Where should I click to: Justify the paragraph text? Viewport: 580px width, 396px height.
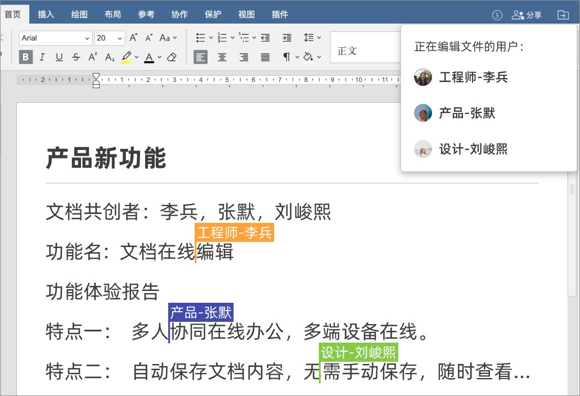point(265,57)
